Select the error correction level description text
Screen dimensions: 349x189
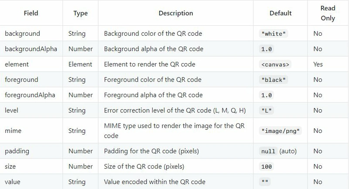click(175, 110)
